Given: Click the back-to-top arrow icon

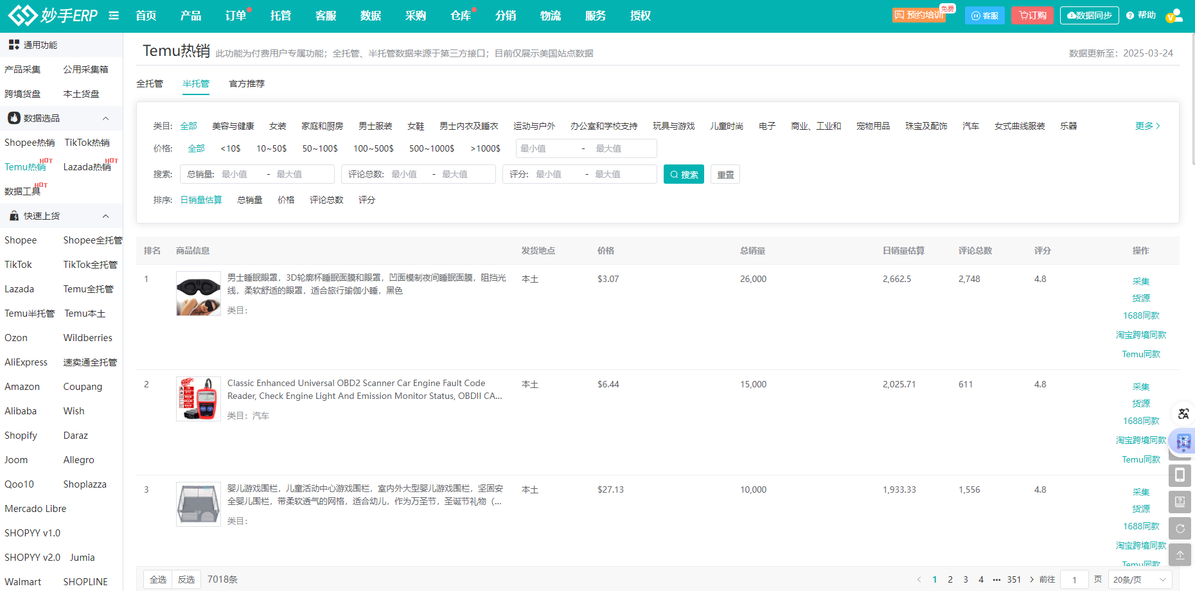Looking at the screenshot, I should pyautogui.click(x=1180, y=555).
